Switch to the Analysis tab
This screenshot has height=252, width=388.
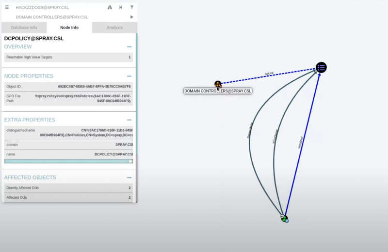114,28
